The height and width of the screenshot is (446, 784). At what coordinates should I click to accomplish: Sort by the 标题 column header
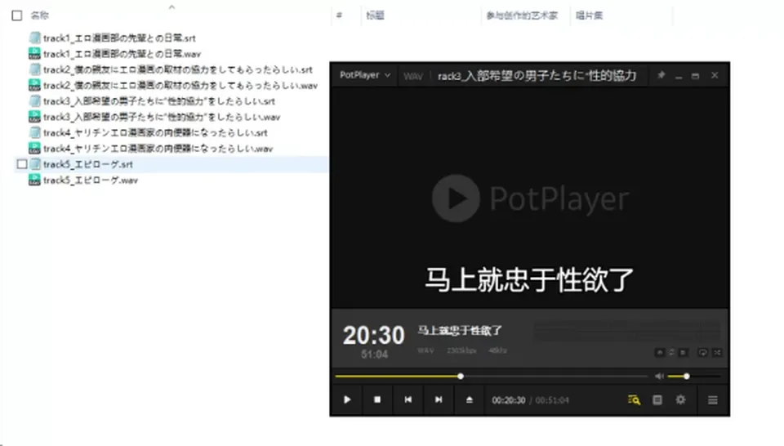pyautogui.click(x=375, y=16)
